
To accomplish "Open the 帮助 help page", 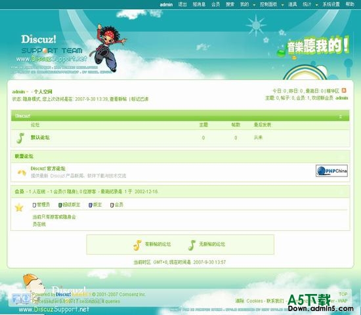I will click(x=350, y=4).
